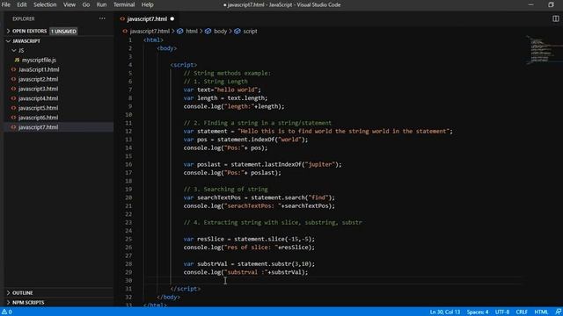Open the Go menu
This screenshot has width=563, height=316.
point(86,4)
